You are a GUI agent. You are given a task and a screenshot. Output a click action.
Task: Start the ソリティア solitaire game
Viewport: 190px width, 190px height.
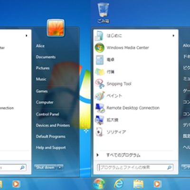(x=136, y=132)
